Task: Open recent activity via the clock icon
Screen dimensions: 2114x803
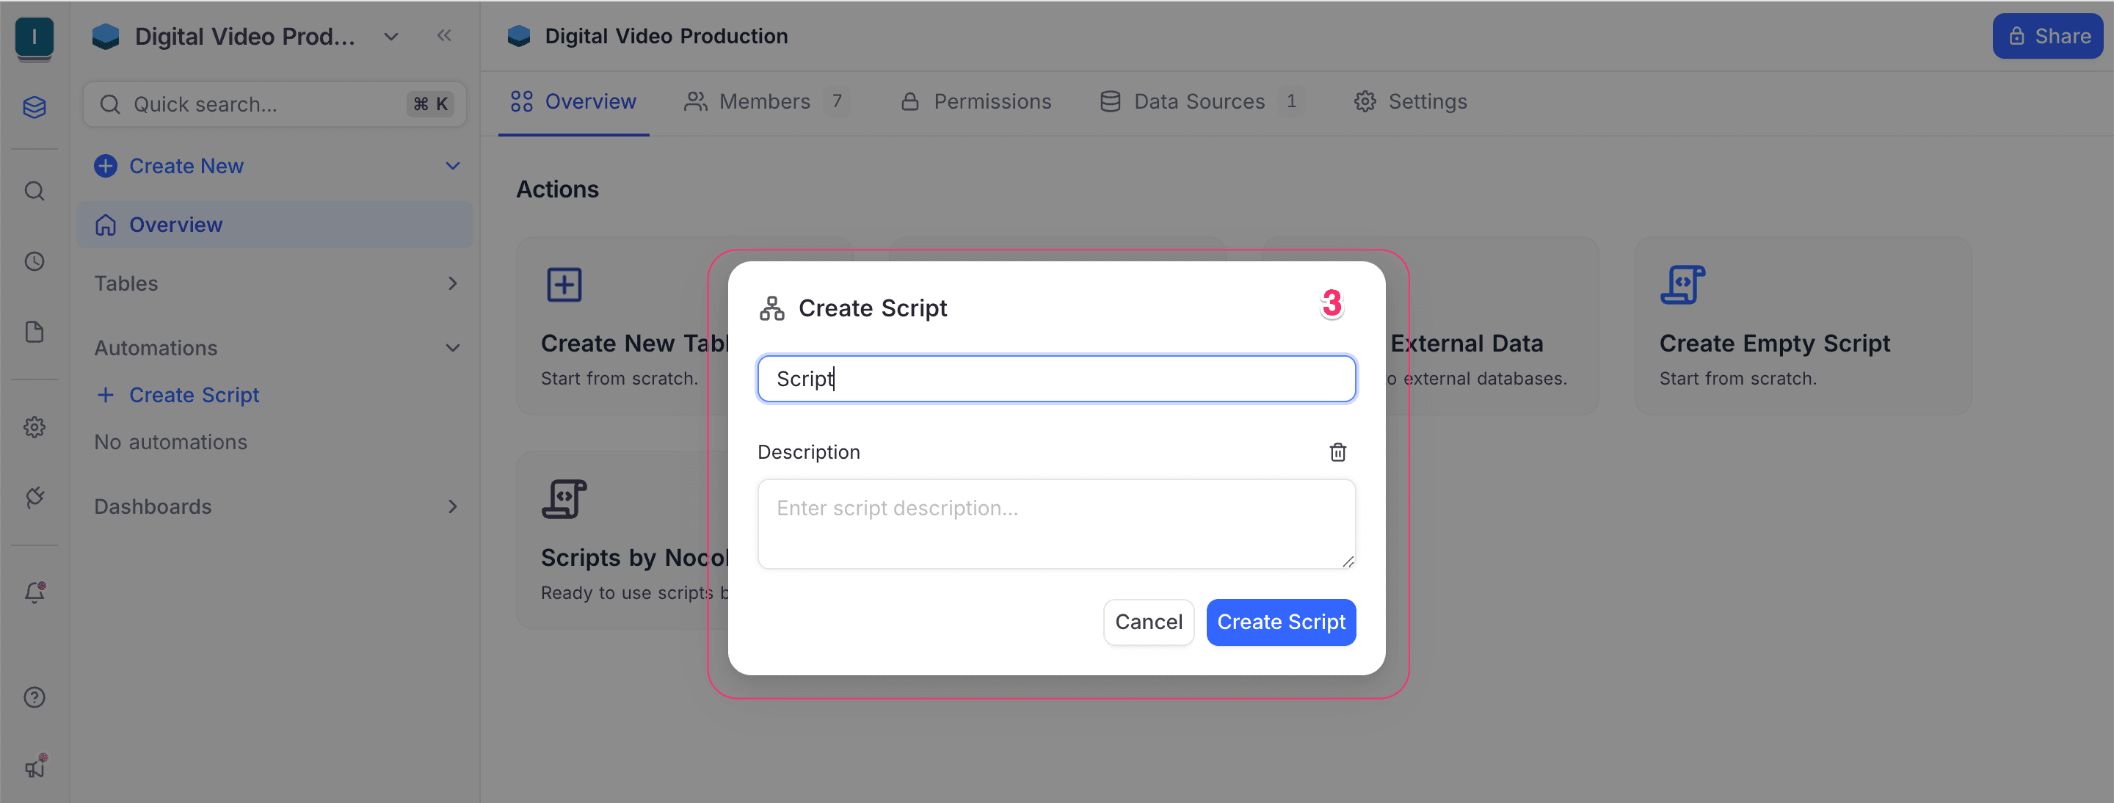Action: [x=34, y=261]
